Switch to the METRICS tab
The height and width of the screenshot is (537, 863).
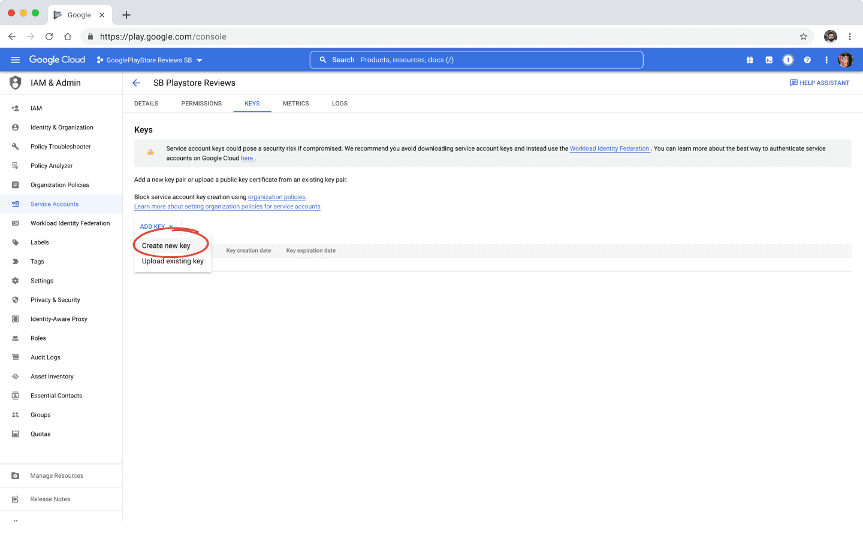tap(296, 104)
